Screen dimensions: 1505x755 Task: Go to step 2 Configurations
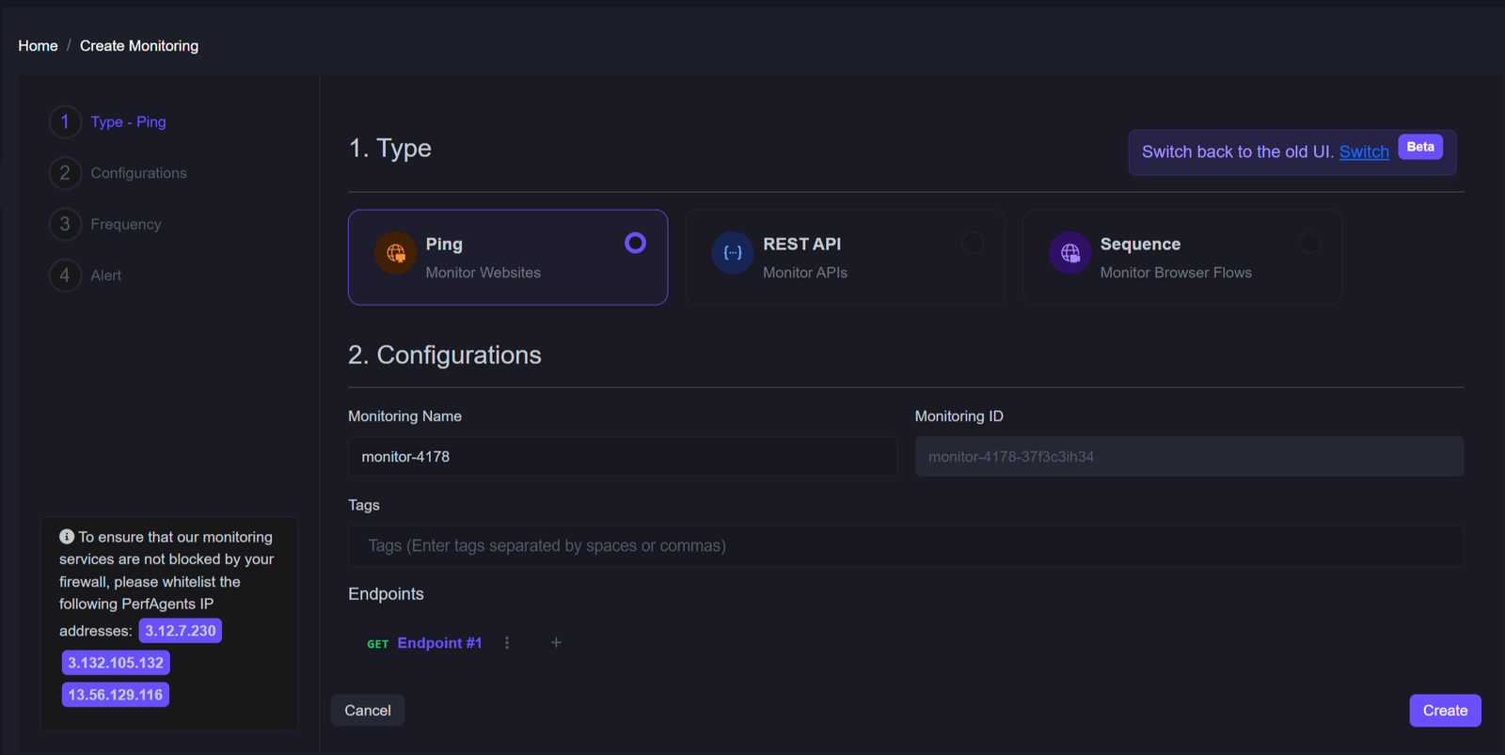(119, 173)
